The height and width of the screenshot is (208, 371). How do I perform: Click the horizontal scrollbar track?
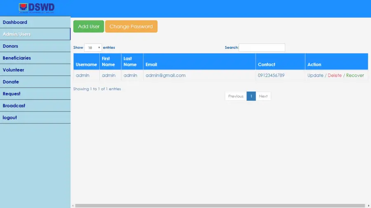220,206
